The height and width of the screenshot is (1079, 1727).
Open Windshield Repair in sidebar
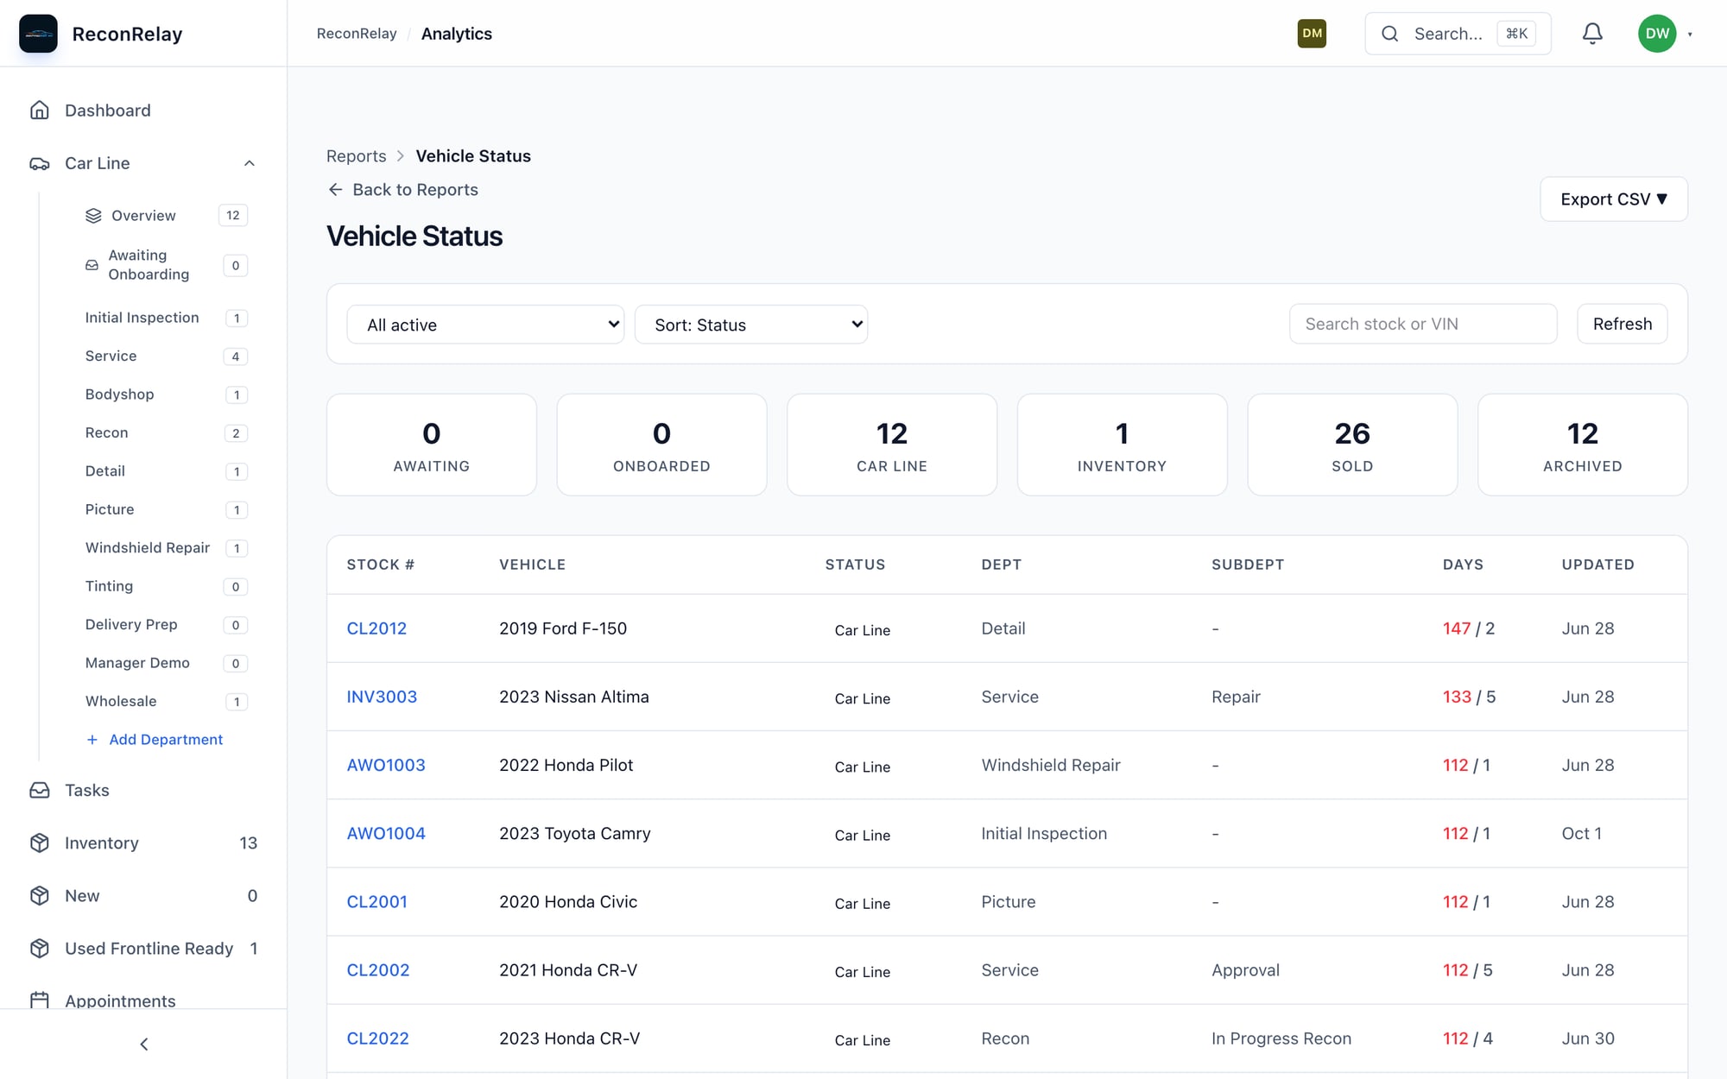coord(148,548)
